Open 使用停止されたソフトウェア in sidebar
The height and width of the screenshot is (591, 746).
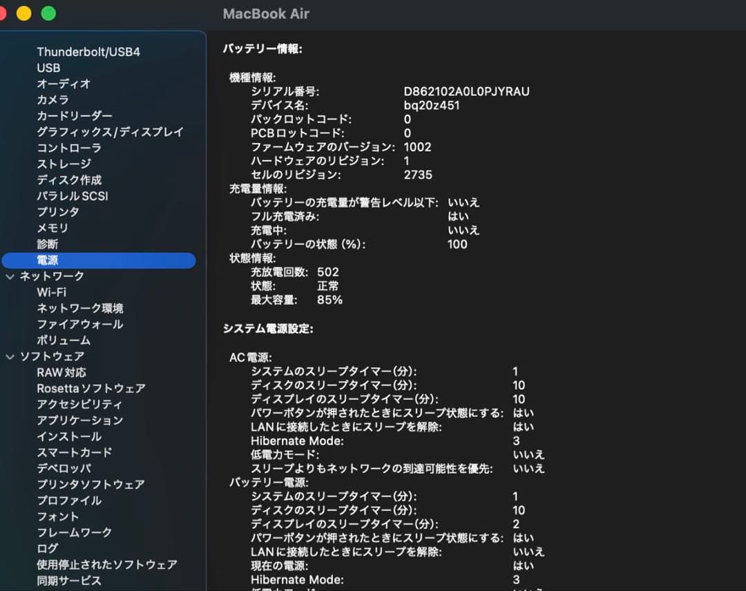pyautogui.click(x=107, y=565)
